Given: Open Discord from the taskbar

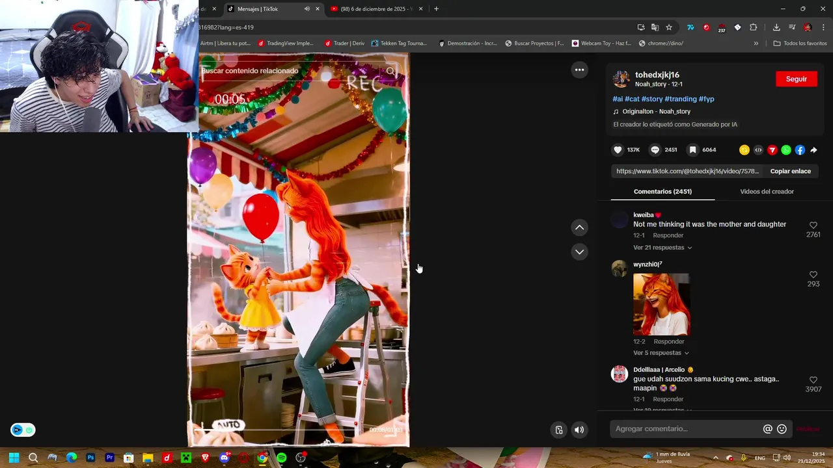Looking at the screenshot, I should 225,458.
